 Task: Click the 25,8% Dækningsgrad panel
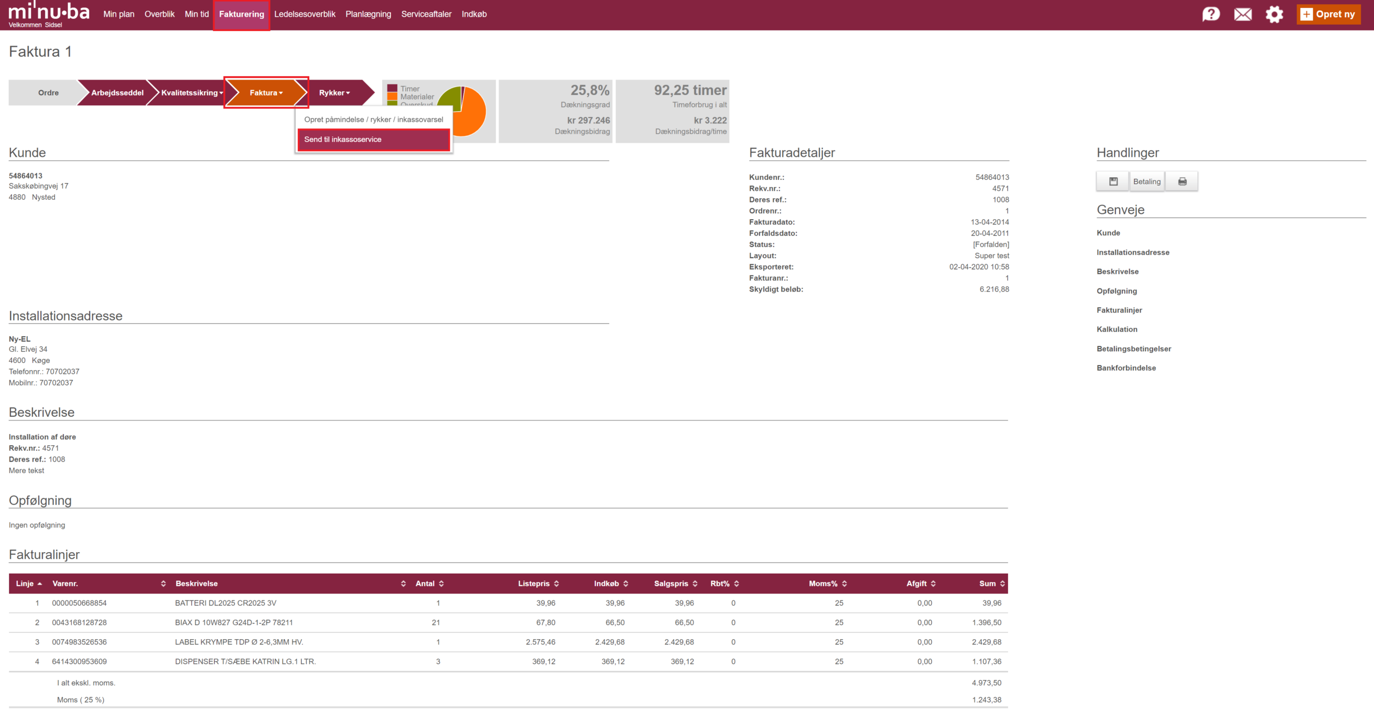(x=556, y=111)
